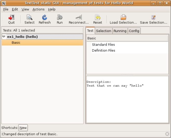This screenshot has height=138, width=171.
Task: Collapse the ex1_hello (hello) tree node
Action: click(x=4, y=37)
